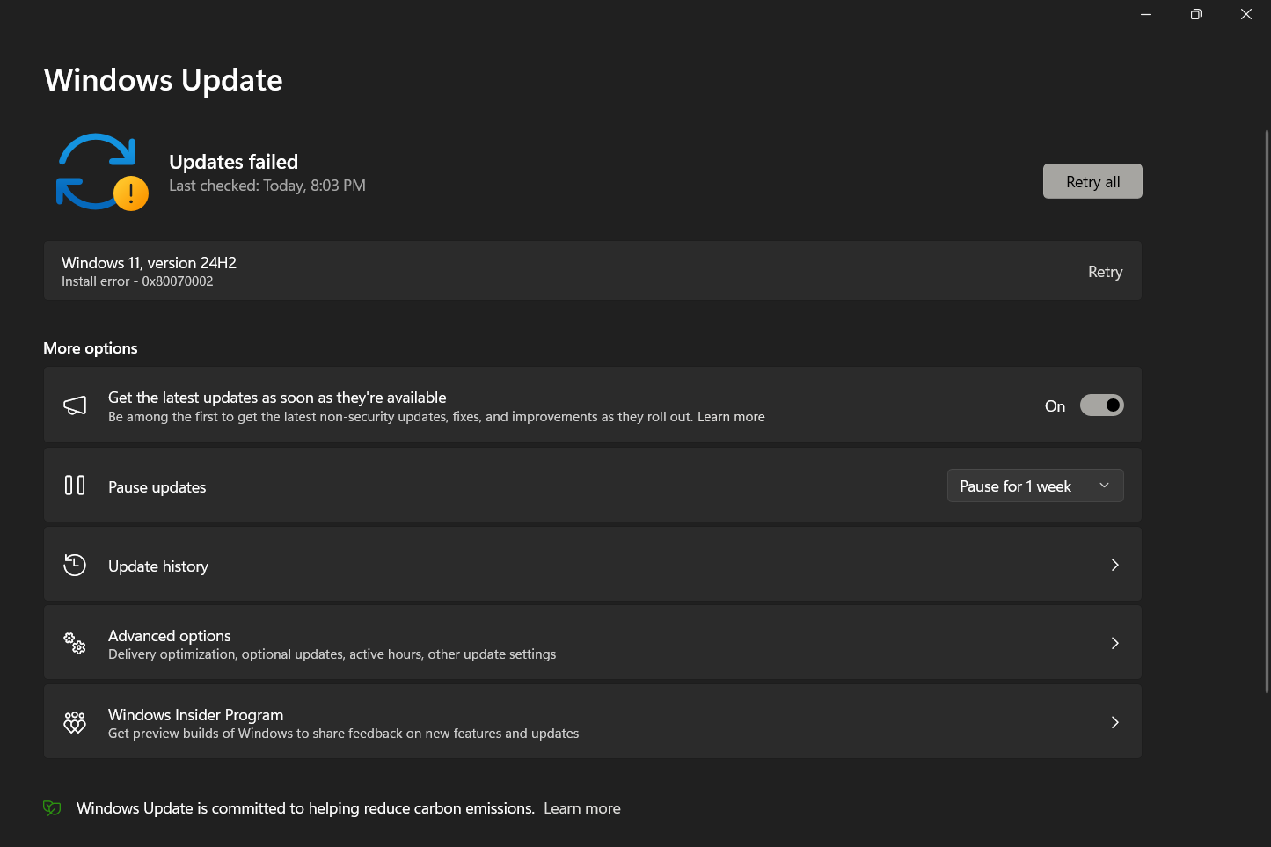Click the Updates failed sync status icon
The width and height of the screenshot is (1271, 847).
pos(101,172)
